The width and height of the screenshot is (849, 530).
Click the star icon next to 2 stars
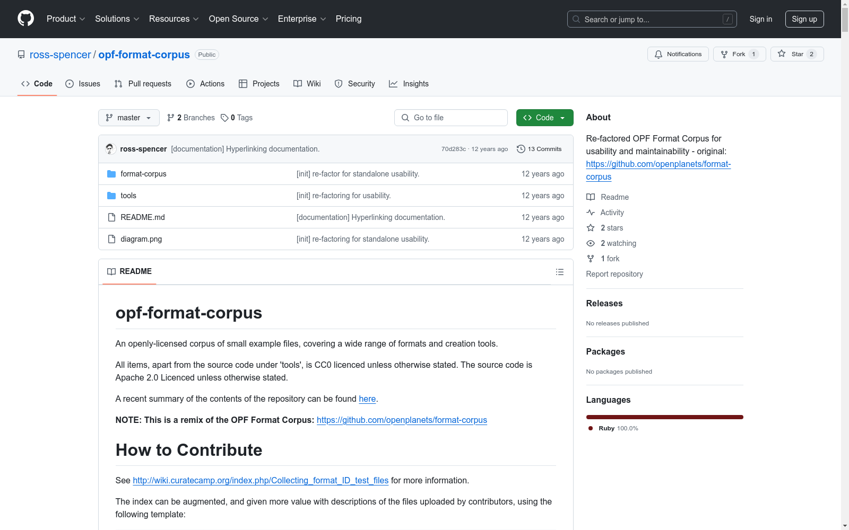pyautogui.click(x=591, y=228)
